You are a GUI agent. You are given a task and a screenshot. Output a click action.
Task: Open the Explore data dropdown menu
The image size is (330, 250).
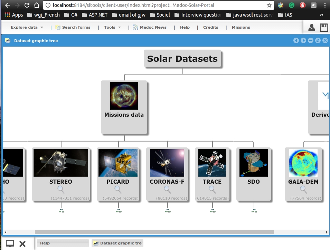27,27
